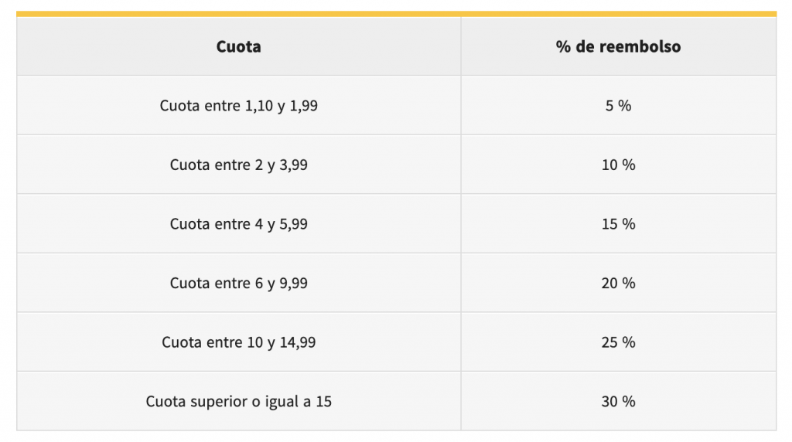Image resolution: width=792 pixels, height=442 pixels.
Task: Click the Cuota column header
Action: point(238,47)
